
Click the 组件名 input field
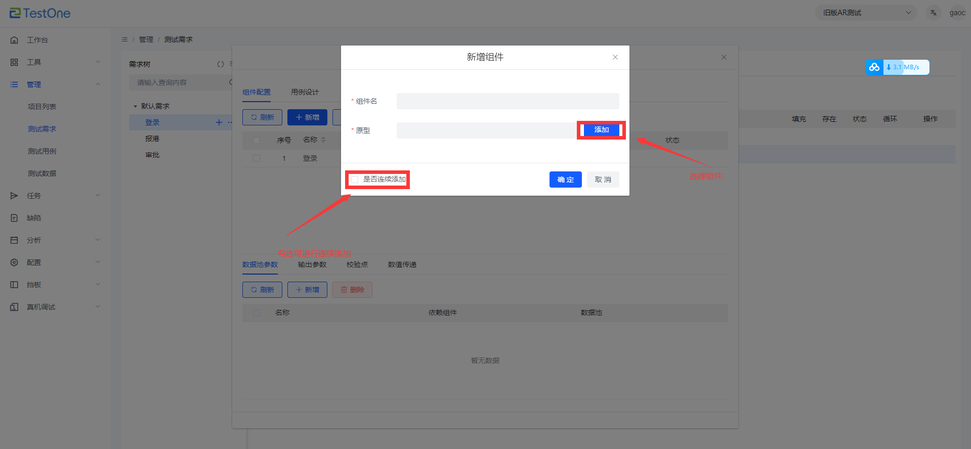click(508, 101)
